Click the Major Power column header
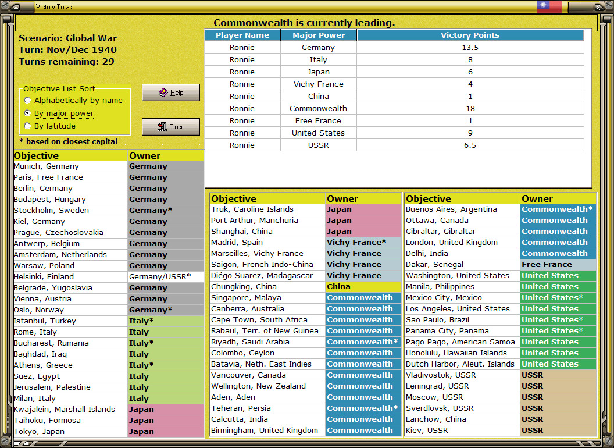This screenshot has height=448, width=614. (x=319, y=35)
